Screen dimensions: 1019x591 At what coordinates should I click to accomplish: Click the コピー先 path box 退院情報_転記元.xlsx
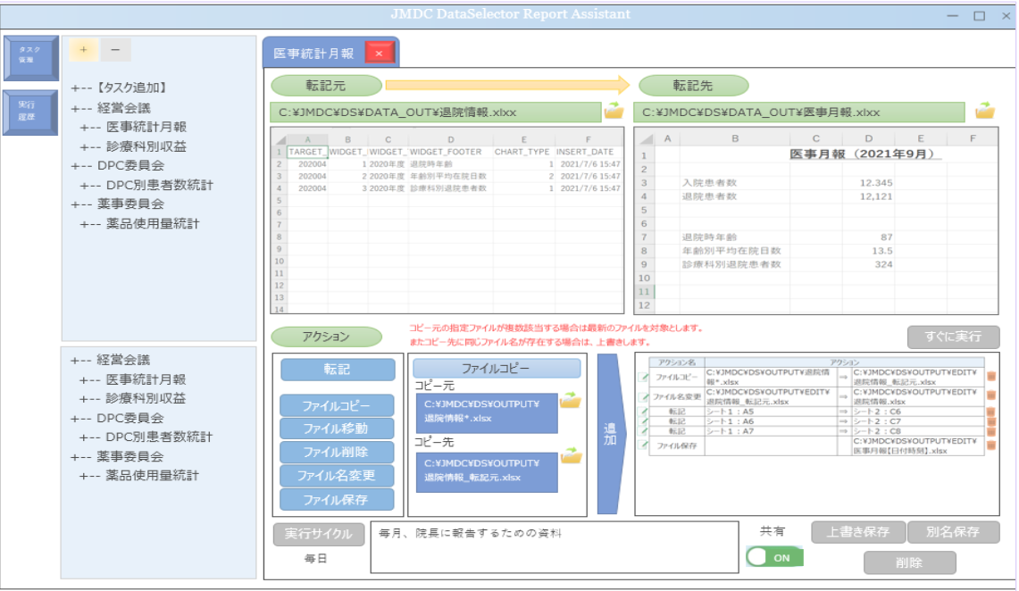pos(487,471)
